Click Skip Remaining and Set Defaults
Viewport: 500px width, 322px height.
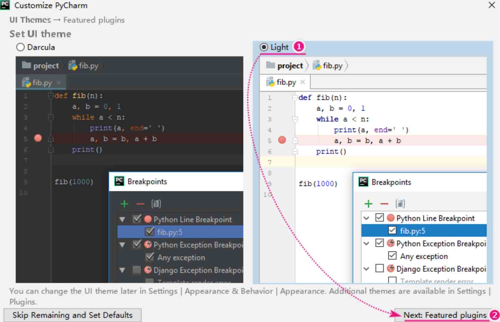coord(72,315)
